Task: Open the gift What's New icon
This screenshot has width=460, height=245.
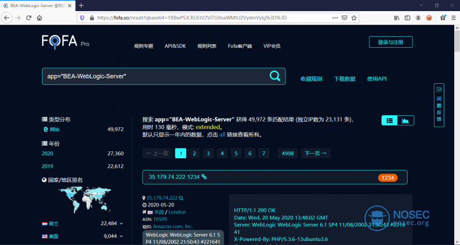Action: [443, 17]
